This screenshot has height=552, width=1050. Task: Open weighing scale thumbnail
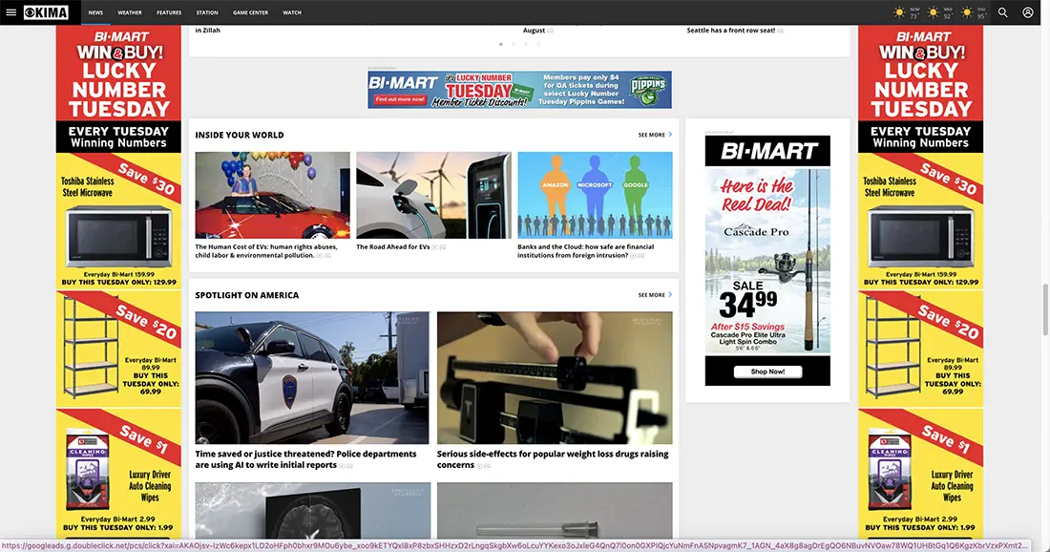point(555,377)
